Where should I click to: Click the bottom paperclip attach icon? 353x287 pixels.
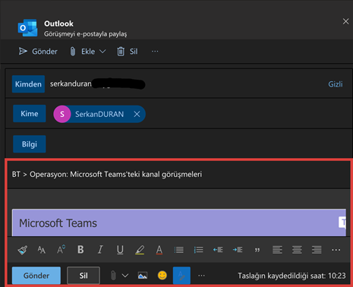(x=113, y=276)
